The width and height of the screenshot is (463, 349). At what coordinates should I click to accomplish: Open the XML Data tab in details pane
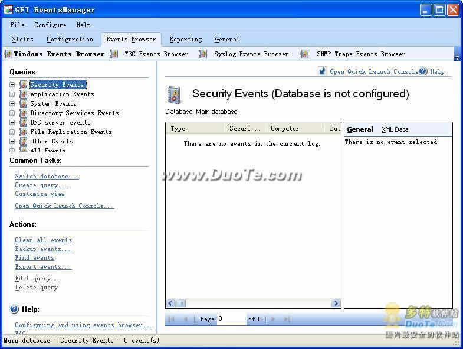tap(395, 129)
